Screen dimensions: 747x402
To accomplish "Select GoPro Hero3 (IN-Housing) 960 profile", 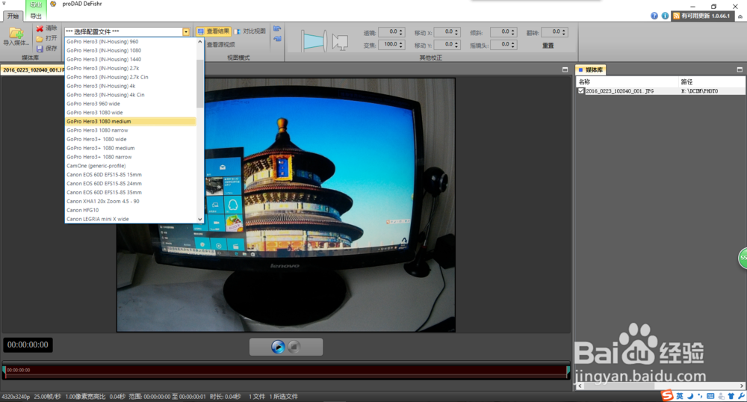I will pyautogui.click(x=130, y=41).
